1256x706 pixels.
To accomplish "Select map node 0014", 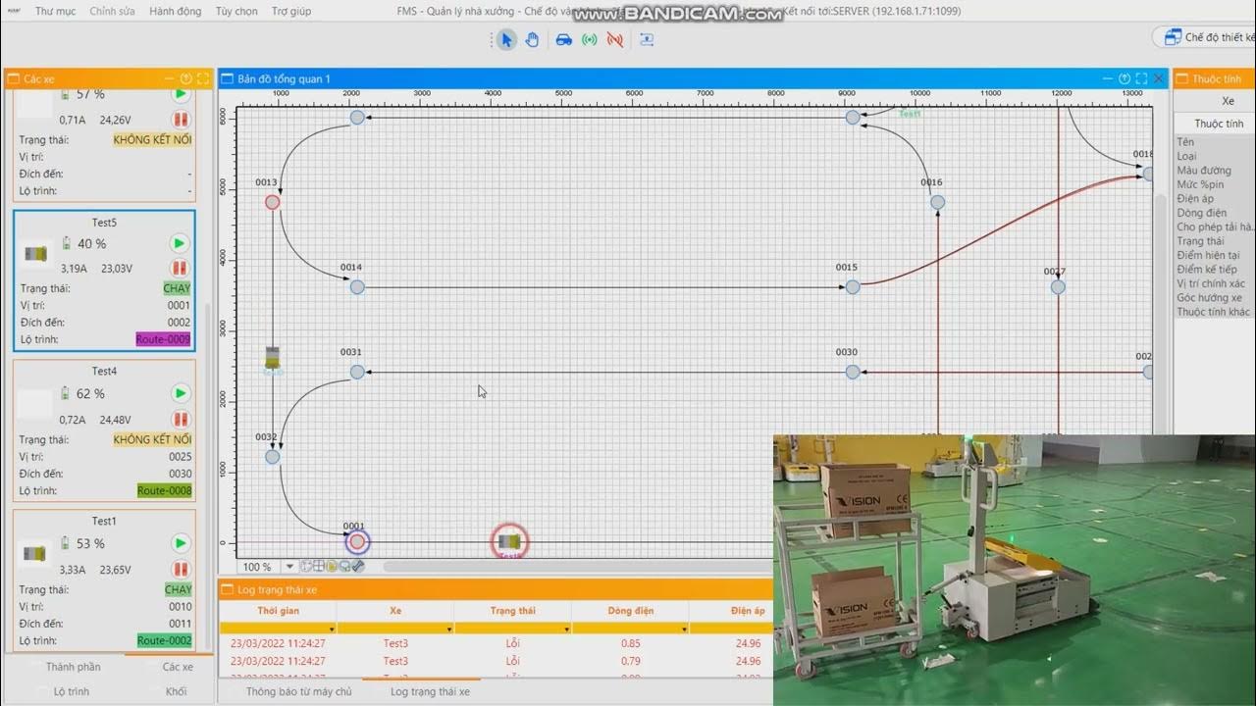I will click(x=357, y=287).
